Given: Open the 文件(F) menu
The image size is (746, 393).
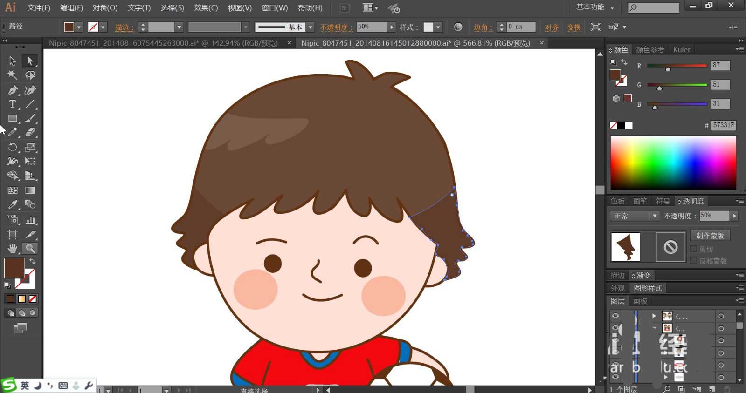Looking at the screenshot, I should [39, 8].
